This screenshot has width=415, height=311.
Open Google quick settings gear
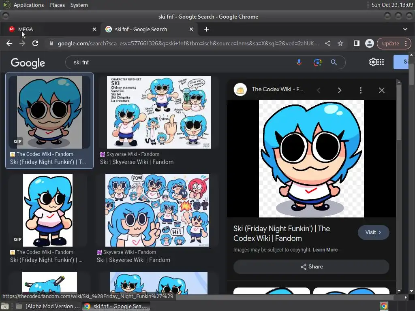pyautogui.click(x=373, y=62)
